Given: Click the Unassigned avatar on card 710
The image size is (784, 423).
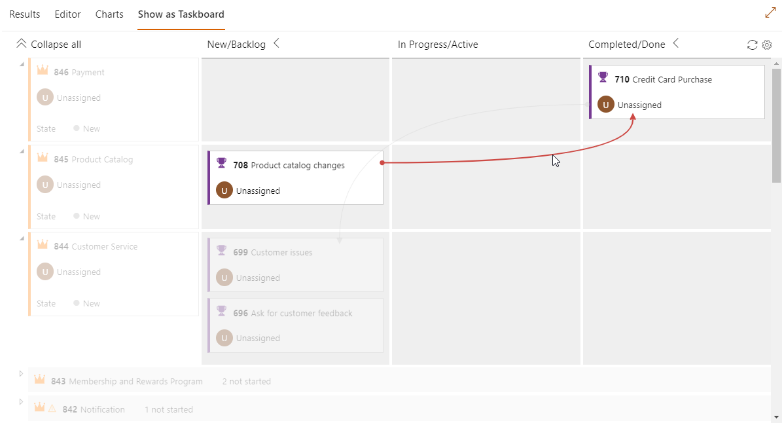Looking at the screenshot, I should tap(605, 104).
